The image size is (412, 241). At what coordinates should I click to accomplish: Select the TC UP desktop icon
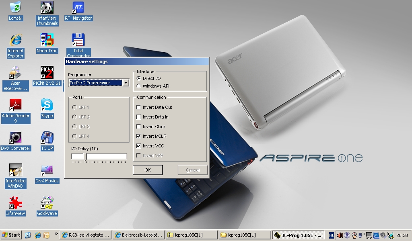(x=47, y=141)
